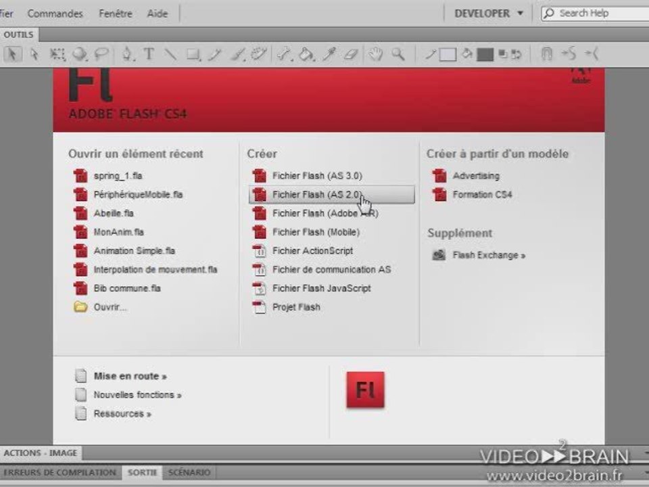Select the Line tool

[170, 54]
